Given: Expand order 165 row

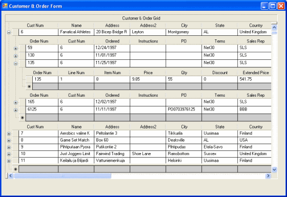Looking at the screenshot, I should point(15,102).
